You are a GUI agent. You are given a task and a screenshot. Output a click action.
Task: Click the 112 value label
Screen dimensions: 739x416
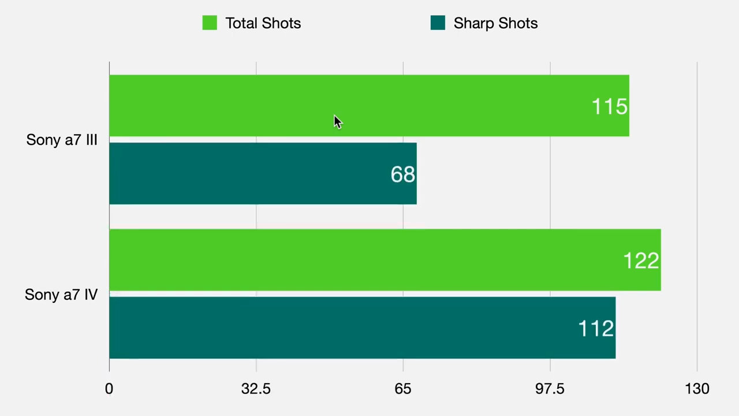[595, 329]
